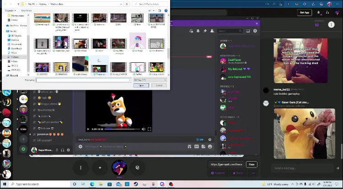
Task: Click the Open button in the file dialog
Action: click(x=141, y=86)
